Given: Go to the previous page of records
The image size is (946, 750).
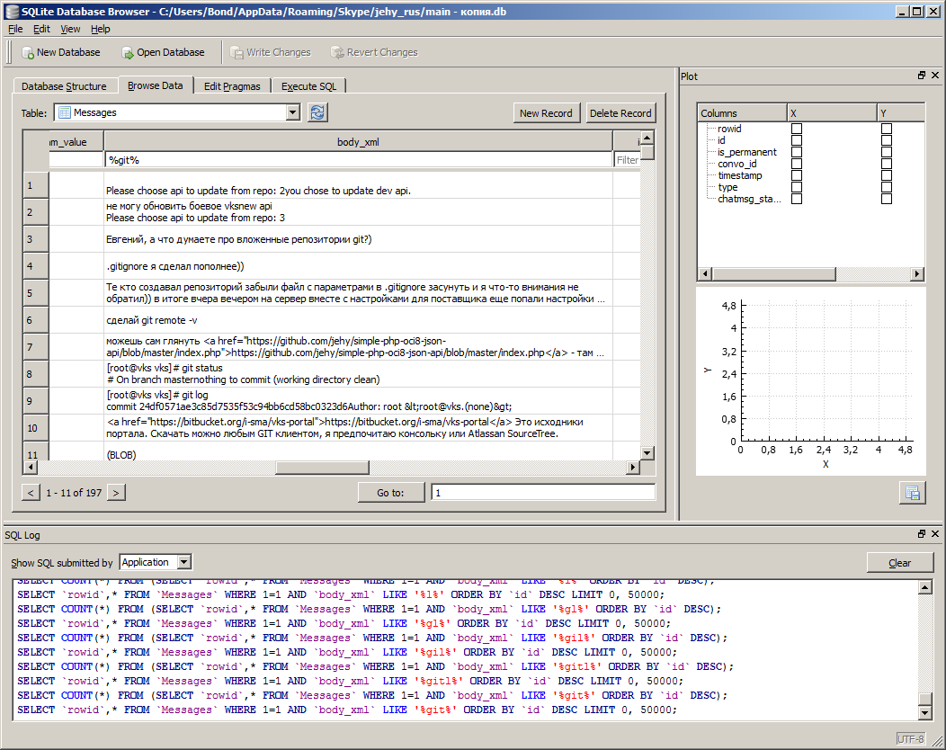Looking at the screenshot, I should pyautogui.click(x=31, y=493).
